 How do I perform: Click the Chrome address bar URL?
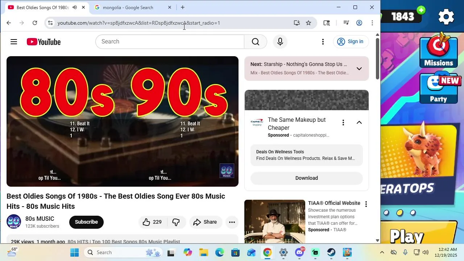point(139,23)
